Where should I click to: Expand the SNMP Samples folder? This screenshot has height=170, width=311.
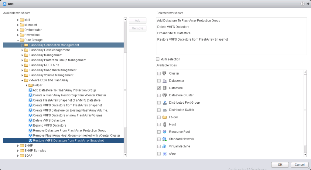coord(18,151)
